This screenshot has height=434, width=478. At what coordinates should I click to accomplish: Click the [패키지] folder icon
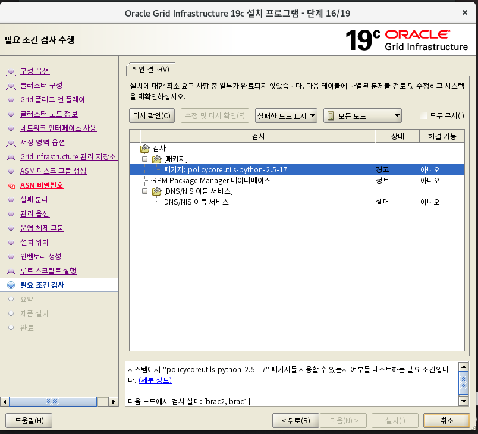[157, 159]
